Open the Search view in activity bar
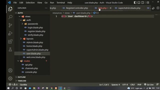 (x=10, y=17)
